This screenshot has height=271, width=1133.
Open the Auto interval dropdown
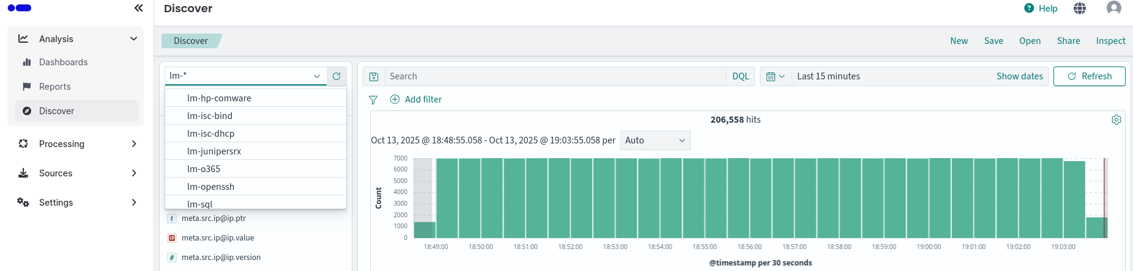pos(655,140)
